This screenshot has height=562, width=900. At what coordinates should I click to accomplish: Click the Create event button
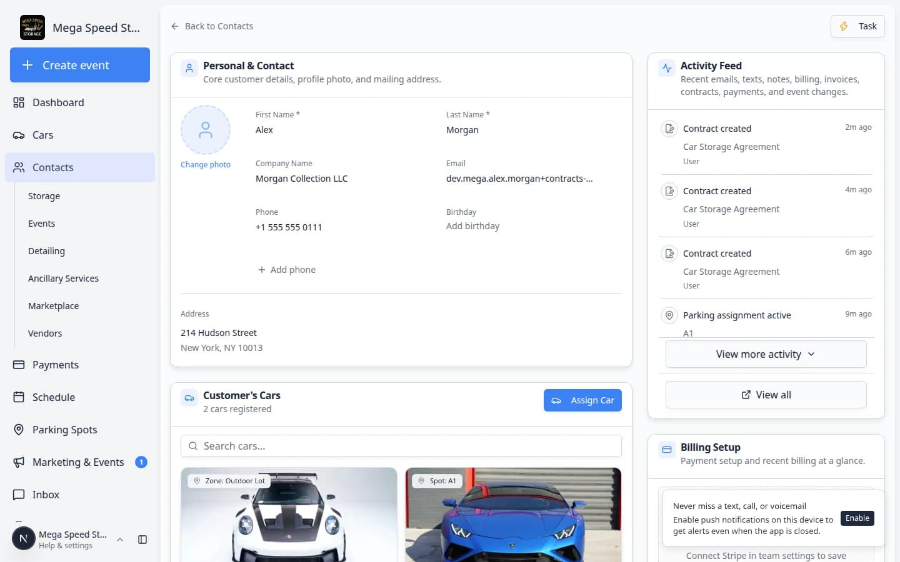pos(80,65)
